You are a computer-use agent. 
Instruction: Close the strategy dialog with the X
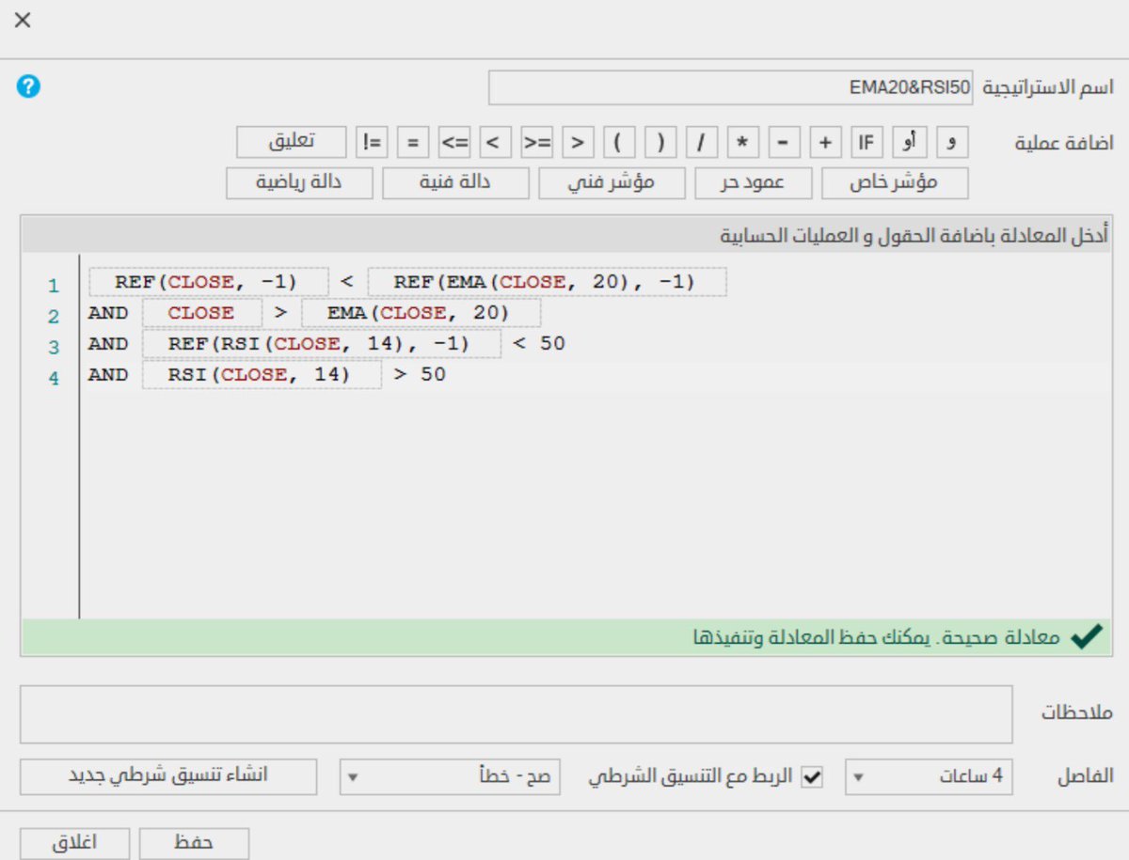pos(23,20)
